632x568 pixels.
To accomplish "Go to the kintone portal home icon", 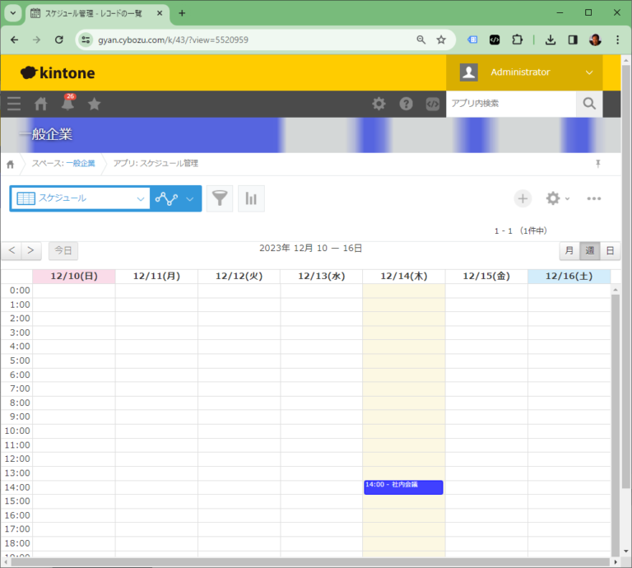I will [40, 104].
